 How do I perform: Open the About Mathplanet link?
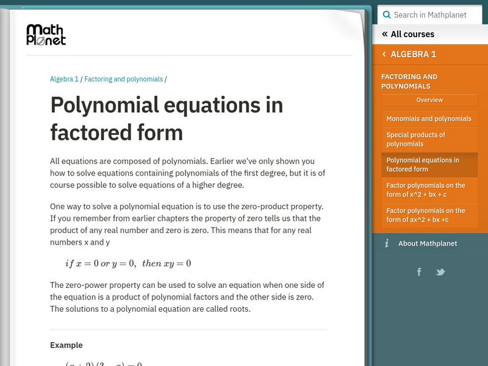pos(428,243)
